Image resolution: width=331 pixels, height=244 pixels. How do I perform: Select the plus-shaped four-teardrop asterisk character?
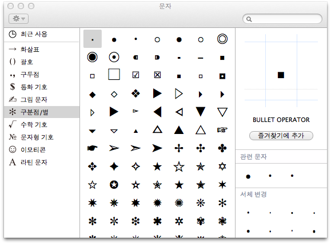(179, 148)
